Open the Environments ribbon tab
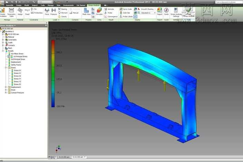 click(68, 5)
